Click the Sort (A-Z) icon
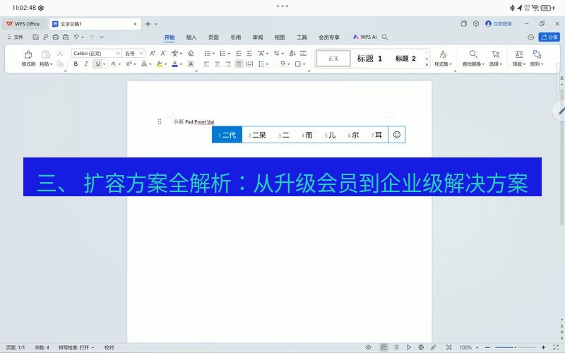Screen dimensions: 565x353 point(292,54)
